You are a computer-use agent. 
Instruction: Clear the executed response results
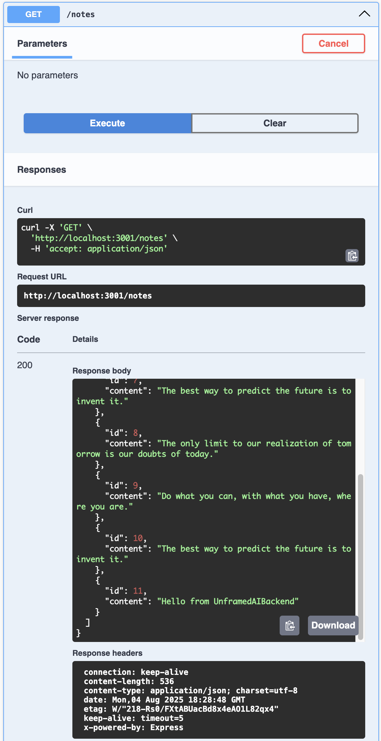[275, 123]
